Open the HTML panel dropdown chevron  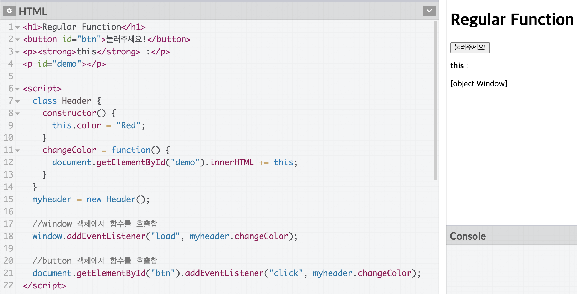pyautogui.click(x=429, y=11)
